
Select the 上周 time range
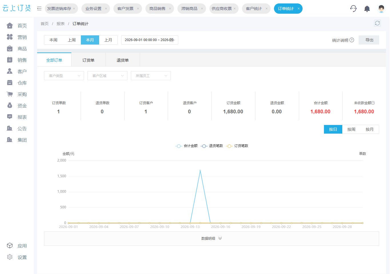72,40
